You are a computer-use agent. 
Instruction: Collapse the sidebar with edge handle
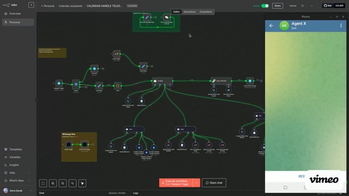(x=36, y=100)
